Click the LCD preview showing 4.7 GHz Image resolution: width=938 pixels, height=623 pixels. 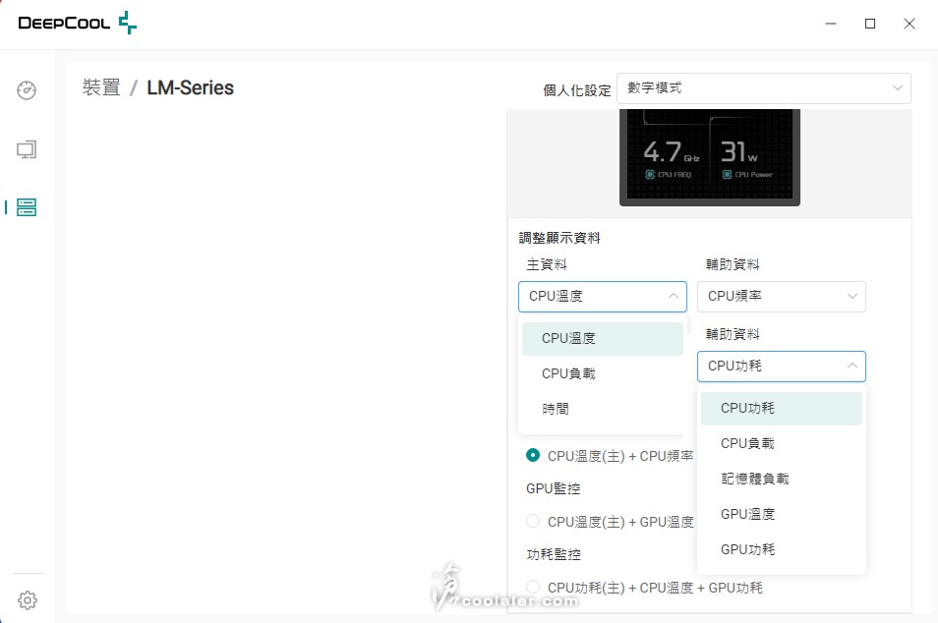click(x=710, y=158)
